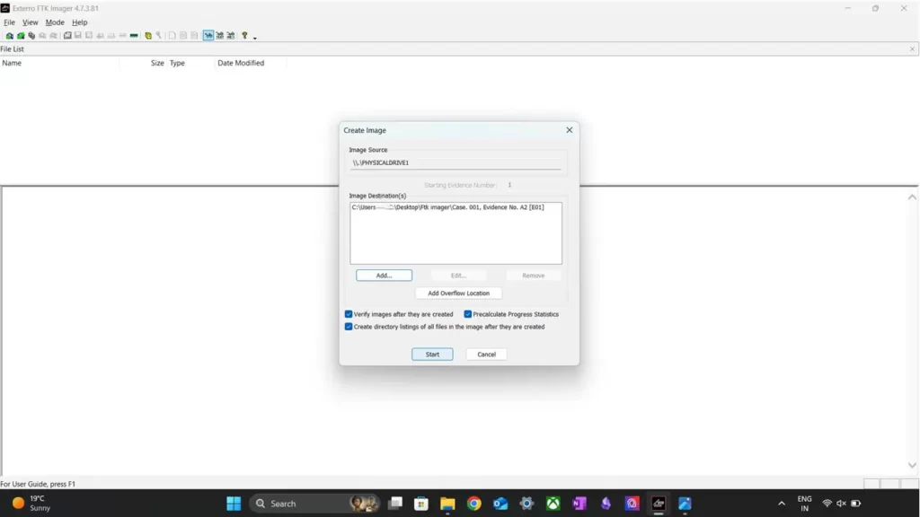The height and width of the screenshot is (517, 920).
Task: Click the Image Mounting toolbar icon
Action: (31, 36)
